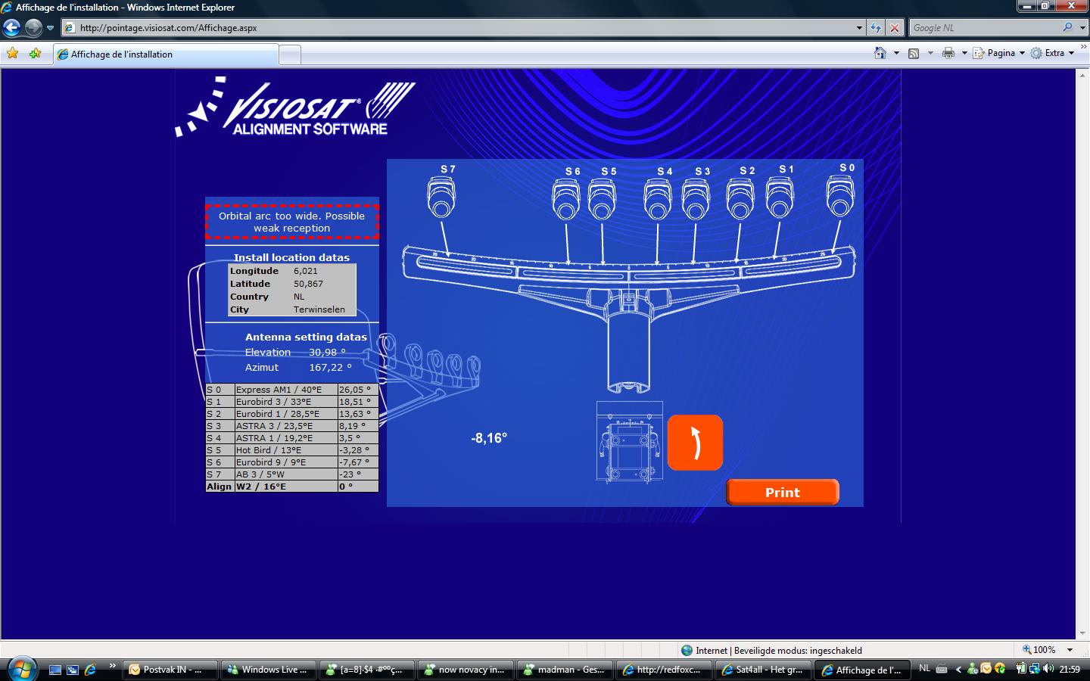Image resolution: width=1090 pixels, height=681 pixels.
Task: Refresh the page with the blue arrows icon
Action: click(876, 28)
